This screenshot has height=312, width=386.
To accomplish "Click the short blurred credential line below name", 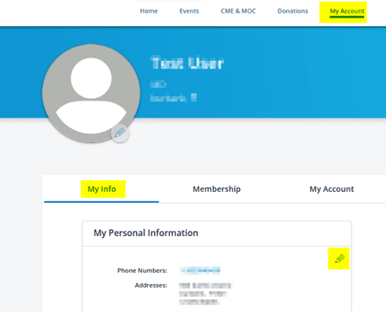I will click(158, 84).
